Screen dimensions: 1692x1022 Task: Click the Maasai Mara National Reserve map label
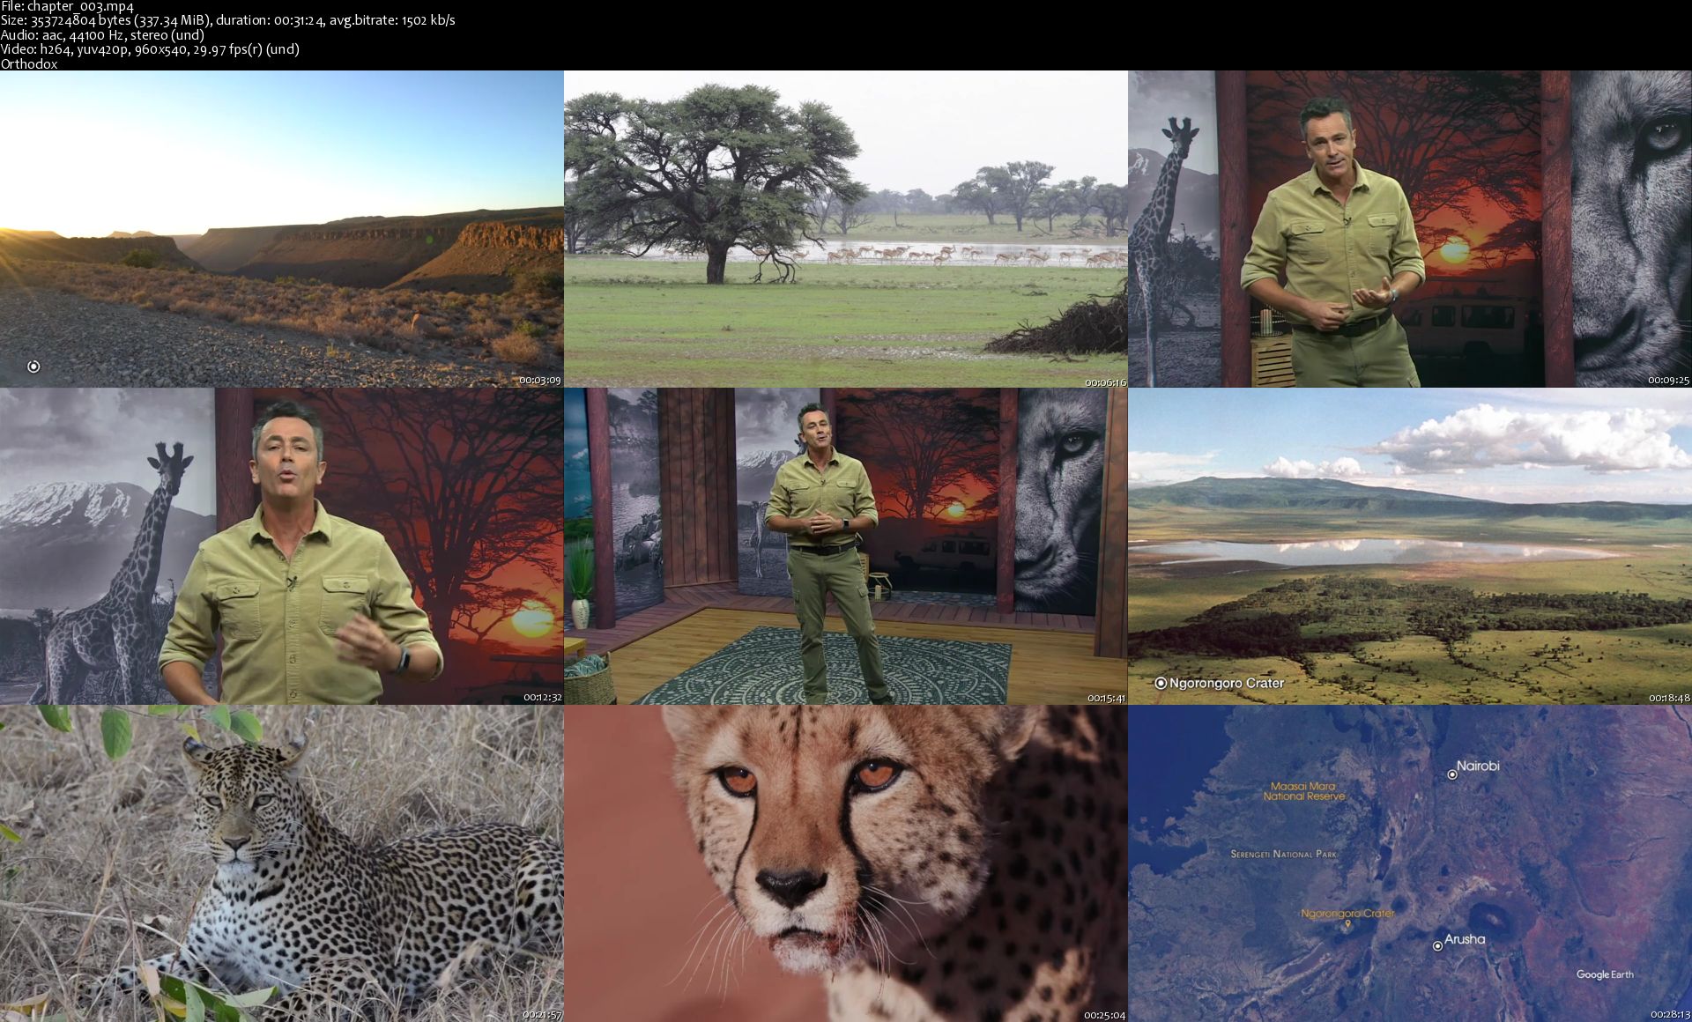pos(1303,791)
